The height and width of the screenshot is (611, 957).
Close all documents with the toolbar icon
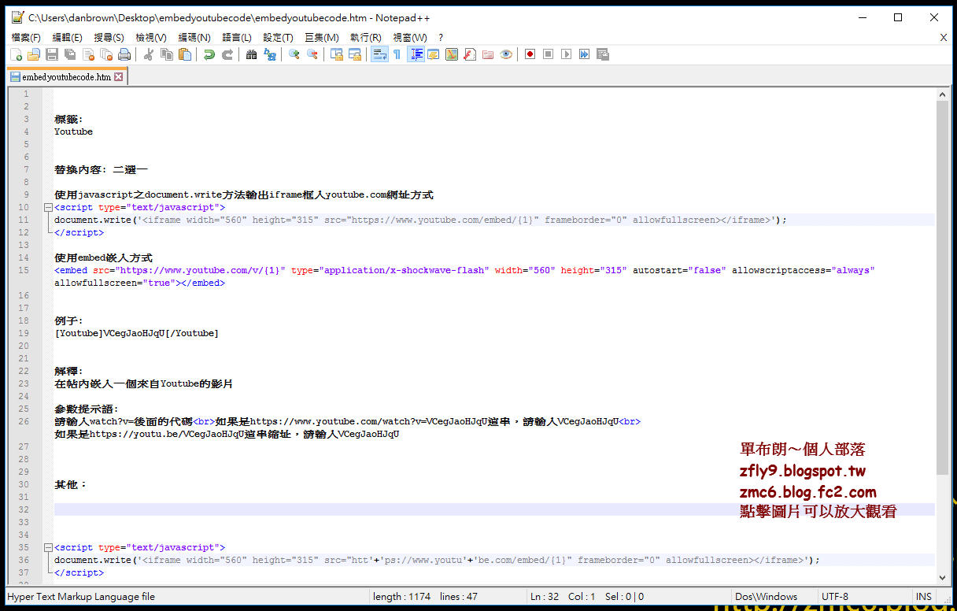pyautogui.click(x=106, y=54)
